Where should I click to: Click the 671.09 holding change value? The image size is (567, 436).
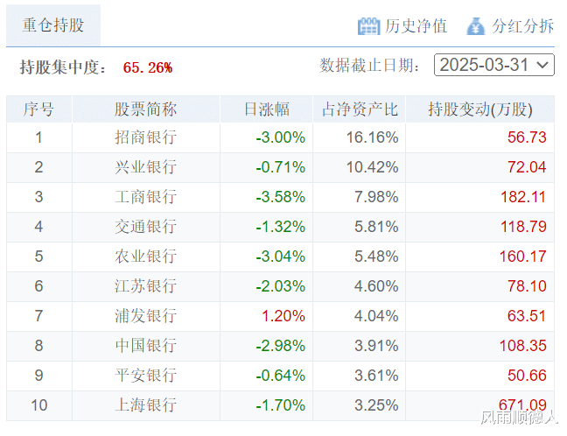point(523,404)
